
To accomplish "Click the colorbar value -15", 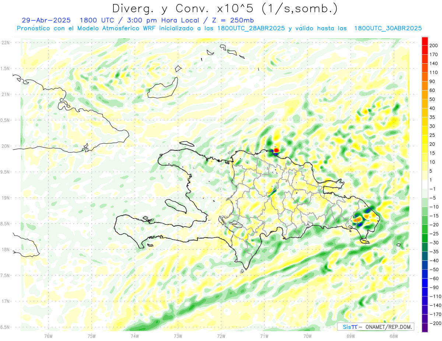I will pos(434,216).
